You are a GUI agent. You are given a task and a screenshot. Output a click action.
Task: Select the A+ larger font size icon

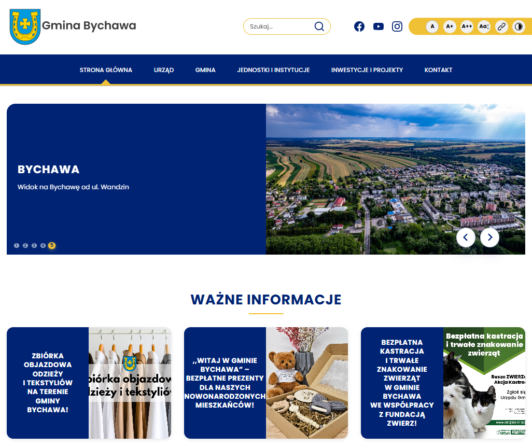click(x=450, y=26)
